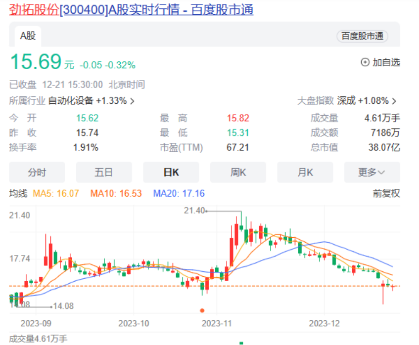
Task: Switch to 分时 chart view
Action: [x=37, y=172]
